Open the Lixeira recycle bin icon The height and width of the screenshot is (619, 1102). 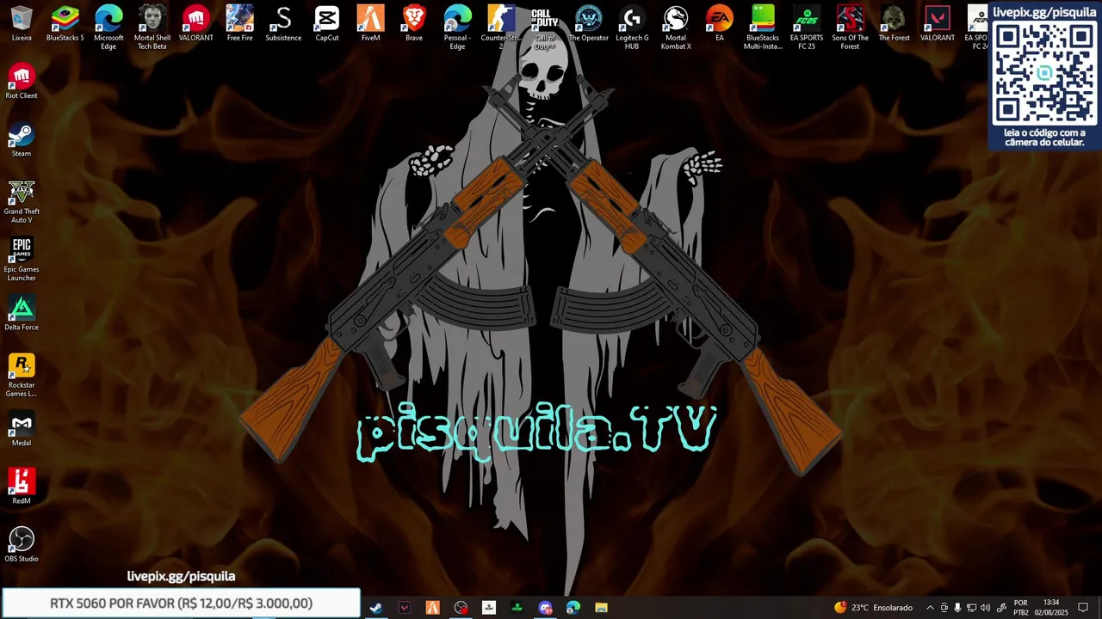[22, 23]
